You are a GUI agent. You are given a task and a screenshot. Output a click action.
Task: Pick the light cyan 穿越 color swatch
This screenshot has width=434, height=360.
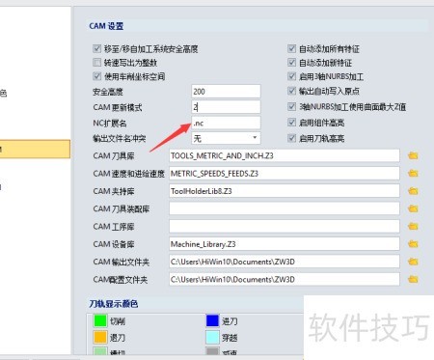tap(212, 337)
